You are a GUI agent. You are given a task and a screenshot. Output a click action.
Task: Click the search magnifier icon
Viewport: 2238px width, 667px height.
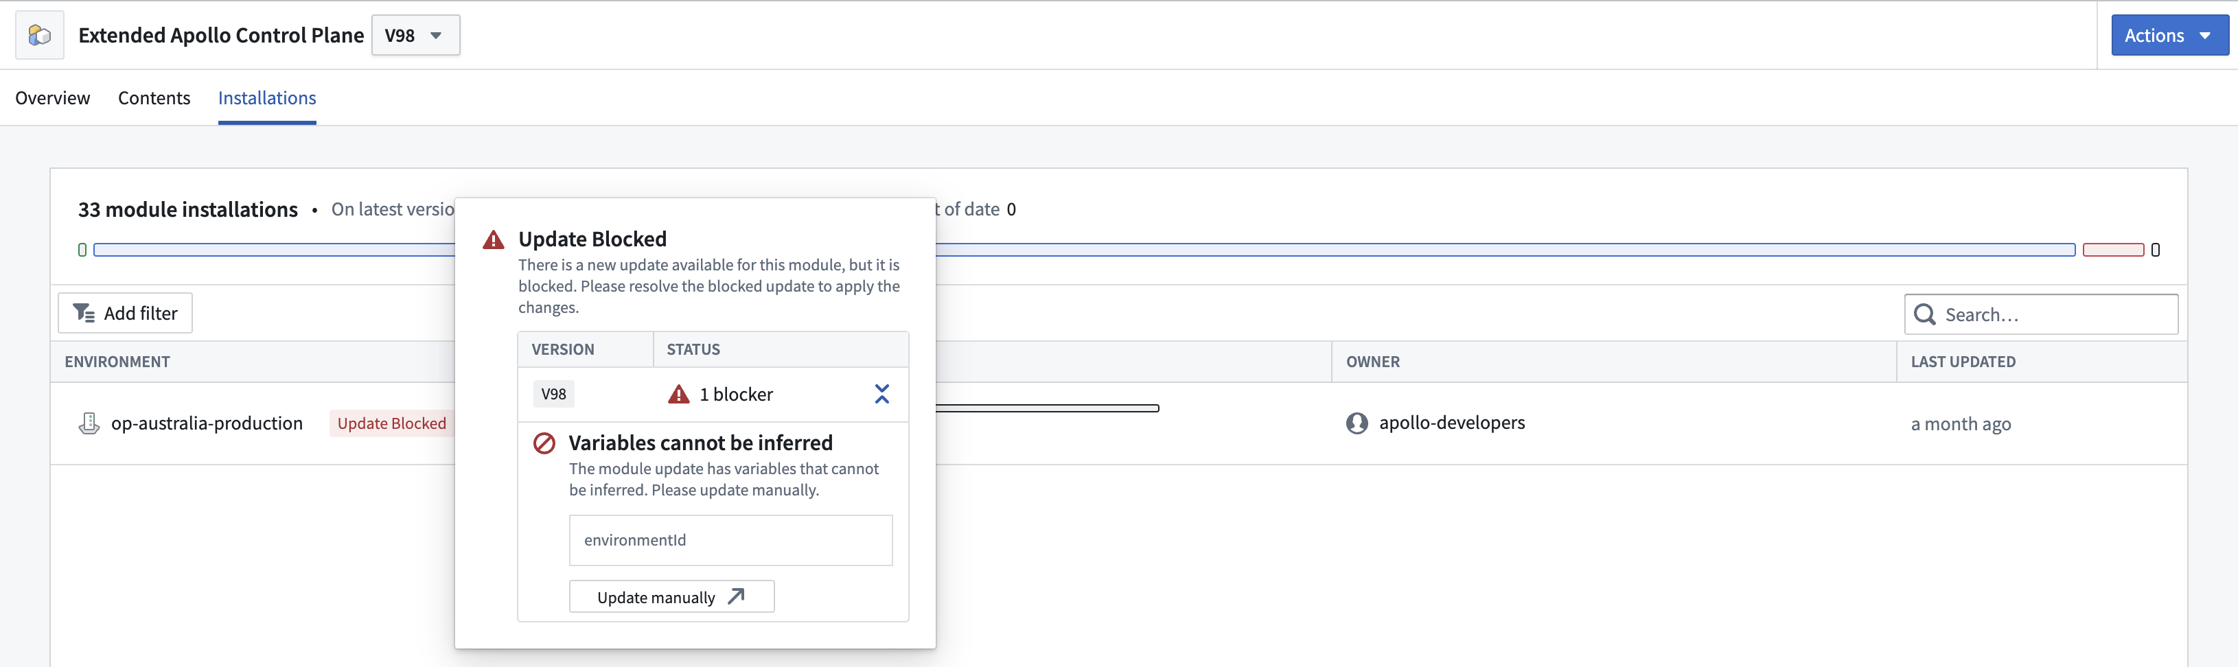pyautogui.click(x=1924, y=314)
